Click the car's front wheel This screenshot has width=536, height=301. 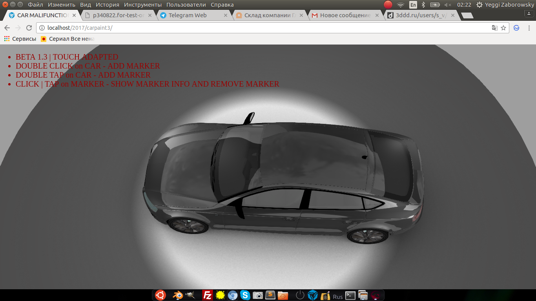[x=188, y=226]
